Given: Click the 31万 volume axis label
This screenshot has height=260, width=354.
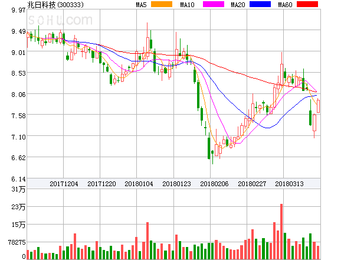Looking at the screenshot, I should 18,189.
